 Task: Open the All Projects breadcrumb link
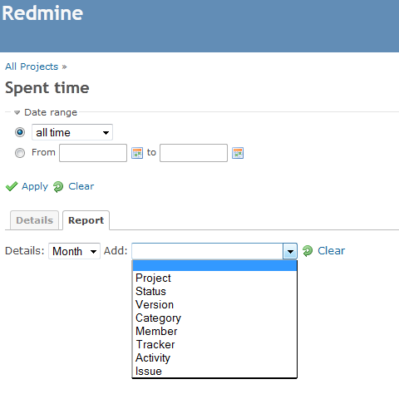click(x=32, y=67)
